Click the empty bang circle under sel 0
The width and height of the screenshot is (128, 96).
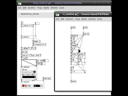pyautogui.click(x=72, y=51)
